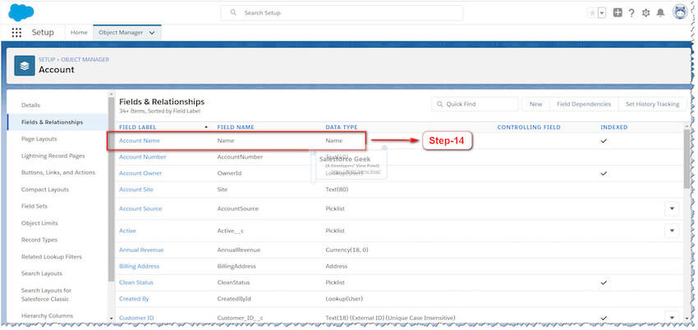Sort by the FIELD LABEL column header
The image size is (698, 330).
138,127
